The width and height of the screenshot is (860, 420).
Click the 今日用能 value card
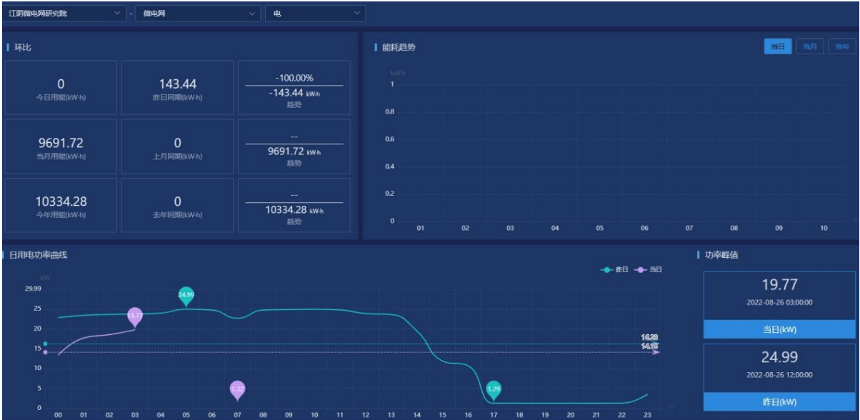pyautogui.click(x=61, y=88)
